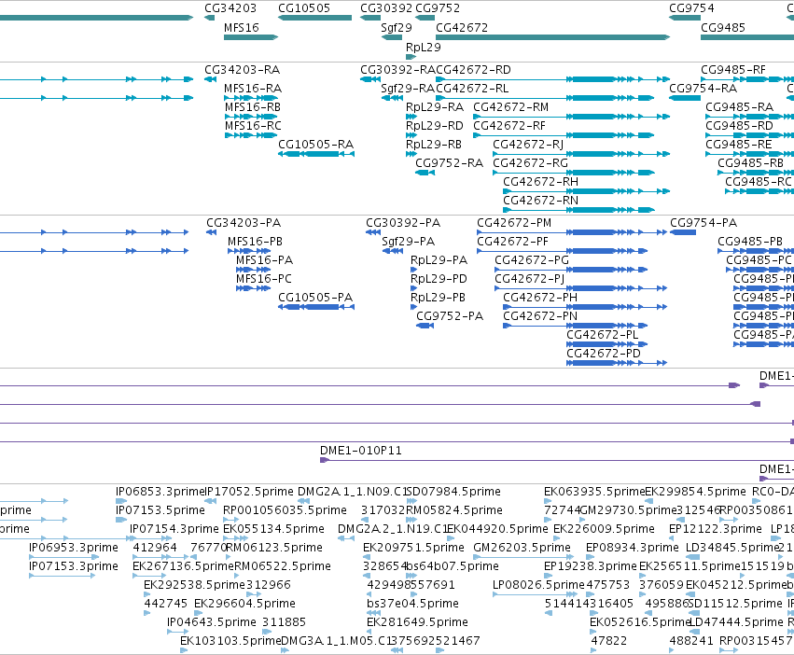The image size is (794, 655).
Task: Select EST EK281649.5prime
Action: pyautogui.click(x=417, y=622)
